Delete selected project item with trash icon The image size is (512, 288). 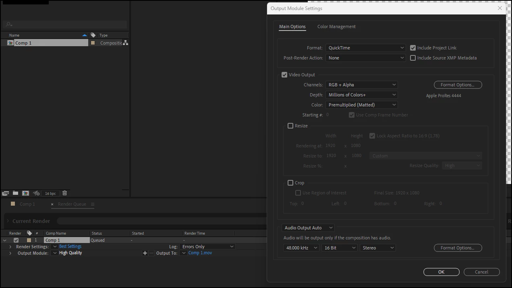(x=64, y=193)
